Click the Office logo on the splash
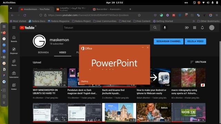The height and width of the screenshot is (124, 221). 87,49
